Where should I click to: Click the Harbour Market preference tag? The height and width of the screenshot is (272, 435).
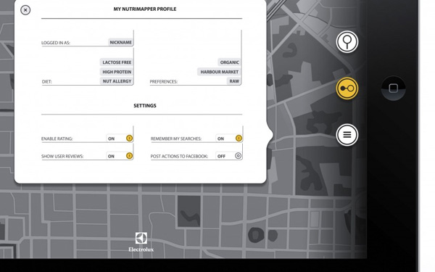tap(219, 72)
